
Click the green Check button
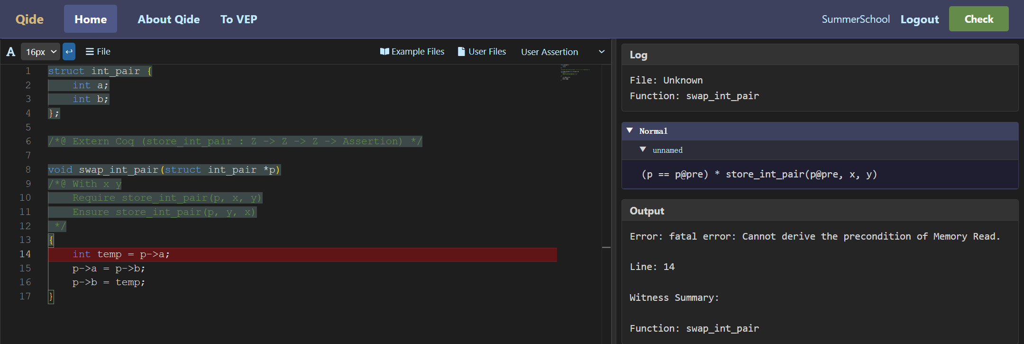(978, 19)
